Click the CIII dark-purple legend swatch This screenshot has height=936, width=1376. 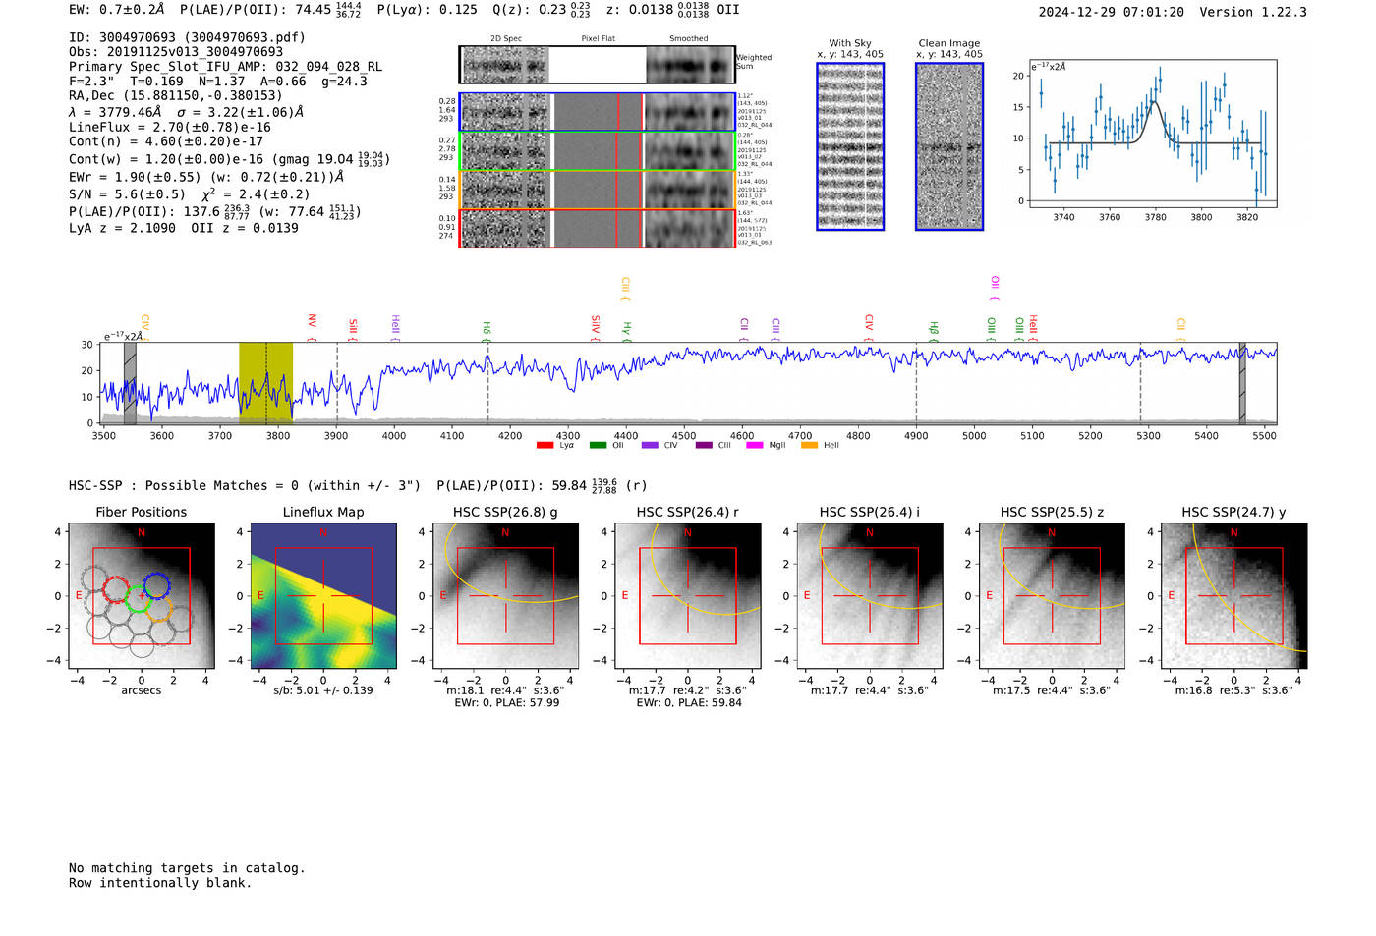point(704,446)
